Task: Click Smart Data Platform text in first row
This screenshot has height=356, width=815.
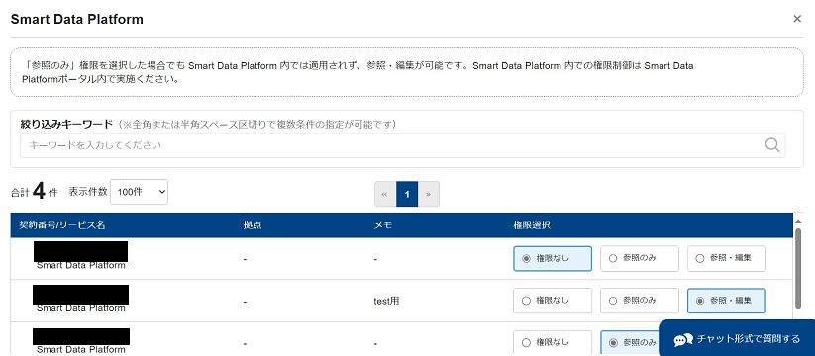Action: (81, 265)
